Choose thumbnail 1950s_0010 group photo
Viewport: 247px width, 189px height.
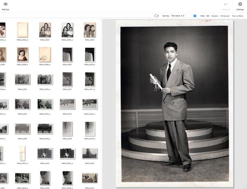22,79
